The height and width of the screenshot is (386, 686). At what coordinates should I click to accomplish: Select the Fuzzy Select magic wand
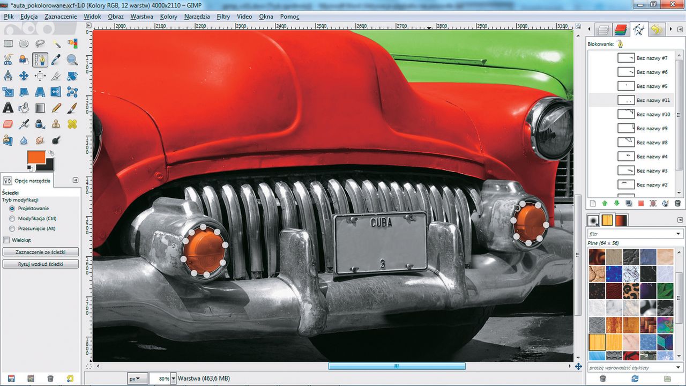pos(56,44)
